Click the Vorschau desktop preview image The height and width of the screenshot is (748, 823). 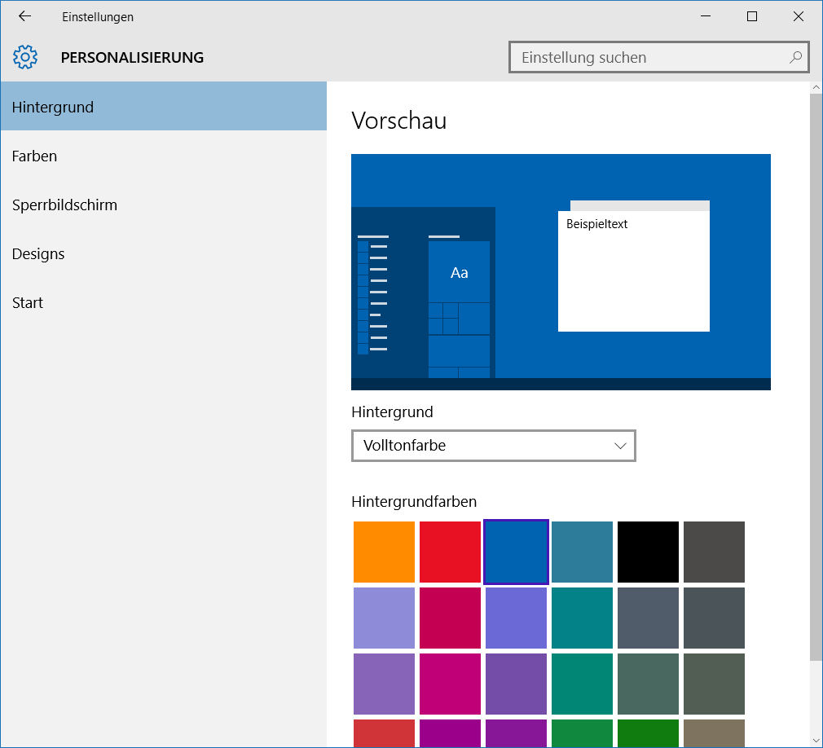[x=561, y=272]
